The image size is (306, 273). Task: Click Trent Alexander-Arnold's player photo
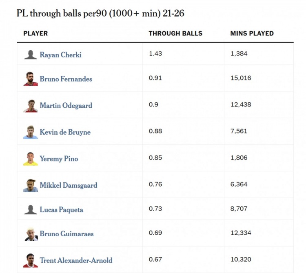coord(31,260)
